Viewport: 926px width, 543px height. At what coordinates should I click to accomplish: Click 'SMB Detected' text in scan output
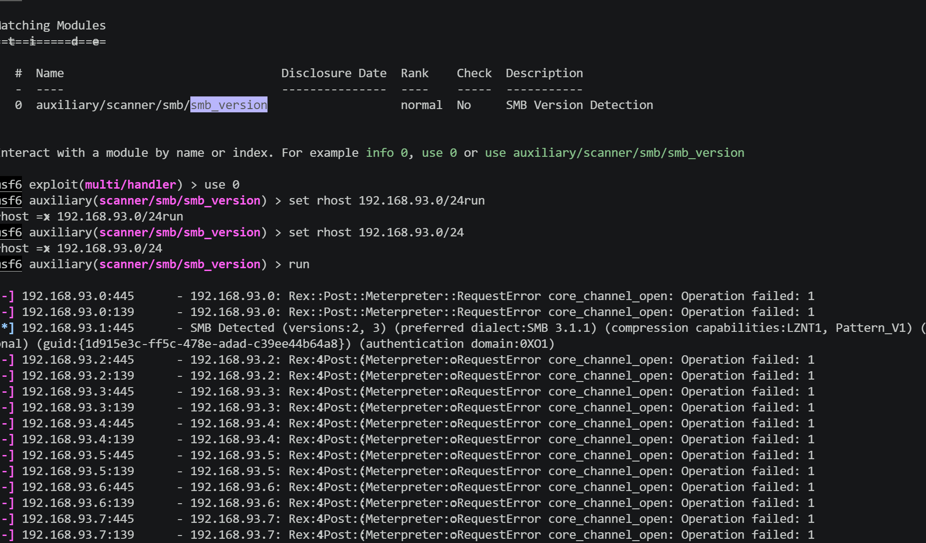[232, 328]
